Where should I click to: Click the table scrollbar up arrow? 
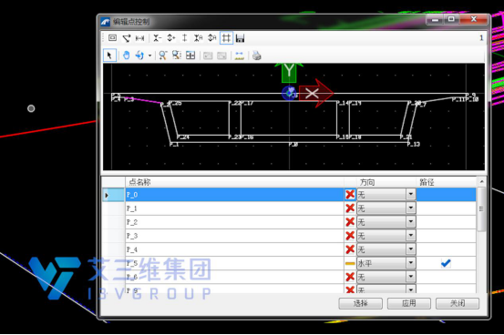click(x=481, y=182)
